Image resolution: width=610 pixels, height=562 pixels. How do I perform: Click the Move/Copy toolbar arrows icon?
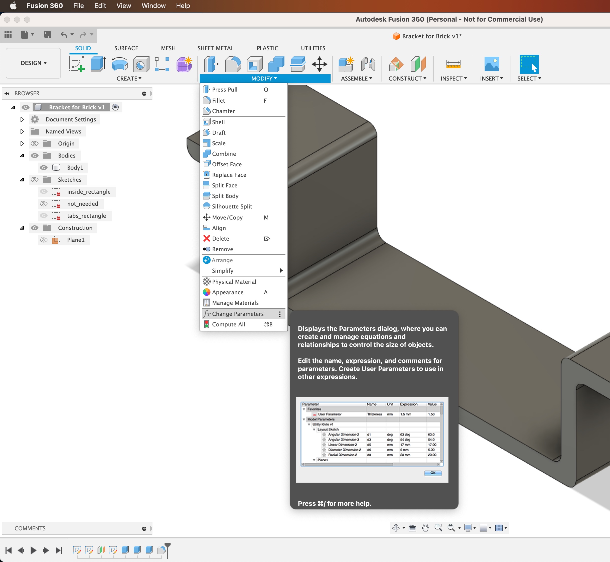[x=319, y=64]
